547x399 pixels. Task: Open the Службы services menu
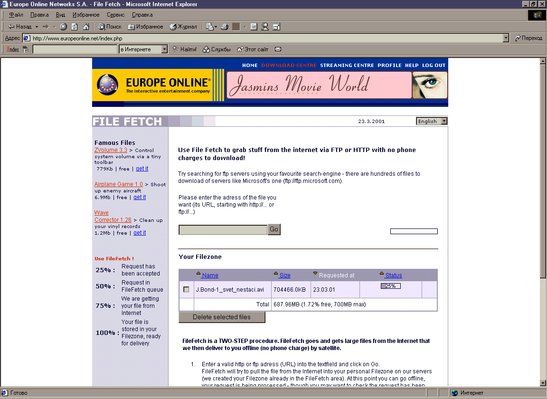pos(217,49)
